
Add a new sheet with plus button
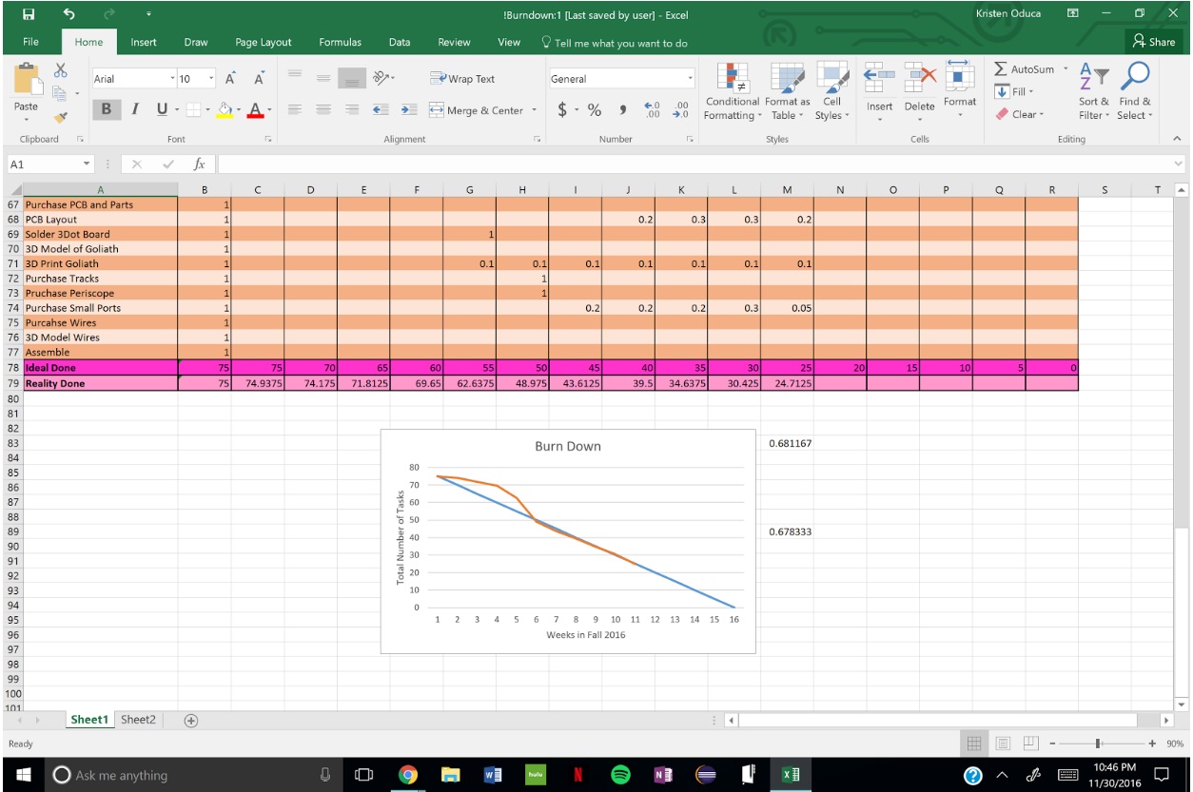pyautogui.click(x=190, y=721)
